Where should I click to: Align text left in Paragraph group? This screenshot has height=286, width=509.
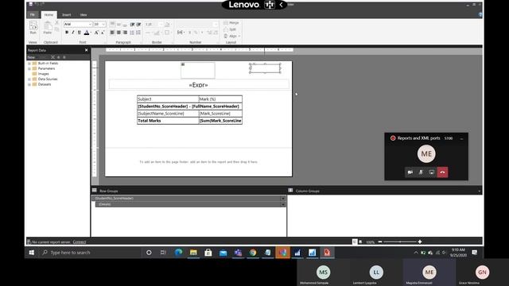pos(112,33)
